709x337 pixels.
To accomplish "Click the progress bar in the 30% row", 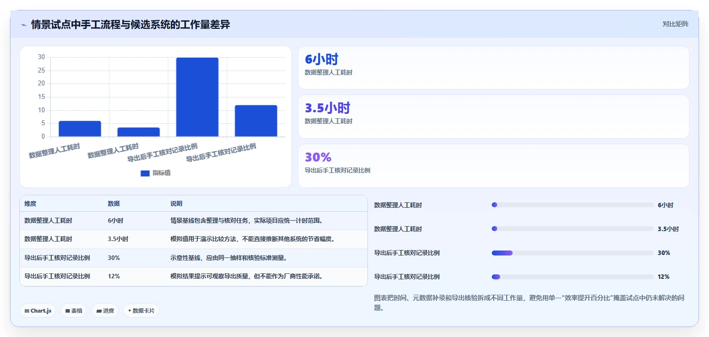I will click(x=572, y=253).
